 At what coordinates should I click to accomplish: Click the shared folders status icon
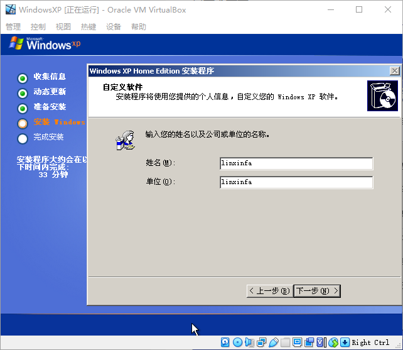tap(285, 342)
